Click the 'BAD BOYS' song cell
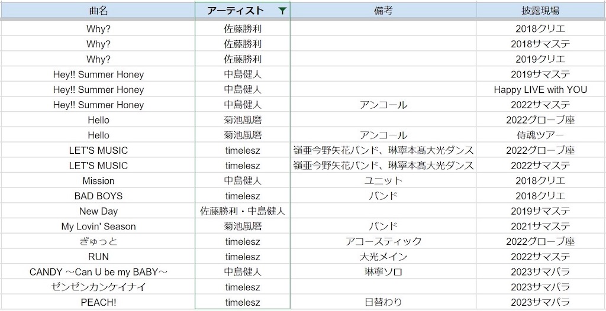 (x=98, y=196)
